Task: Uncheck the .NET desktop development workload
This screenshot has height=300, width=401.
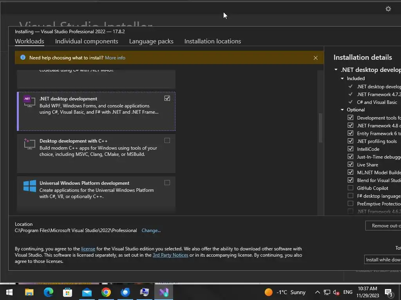Action: tap(167, 98)
